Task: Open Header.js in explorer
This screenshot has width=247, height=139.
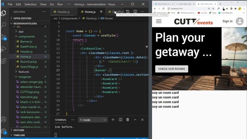Action: coord(26,51)
